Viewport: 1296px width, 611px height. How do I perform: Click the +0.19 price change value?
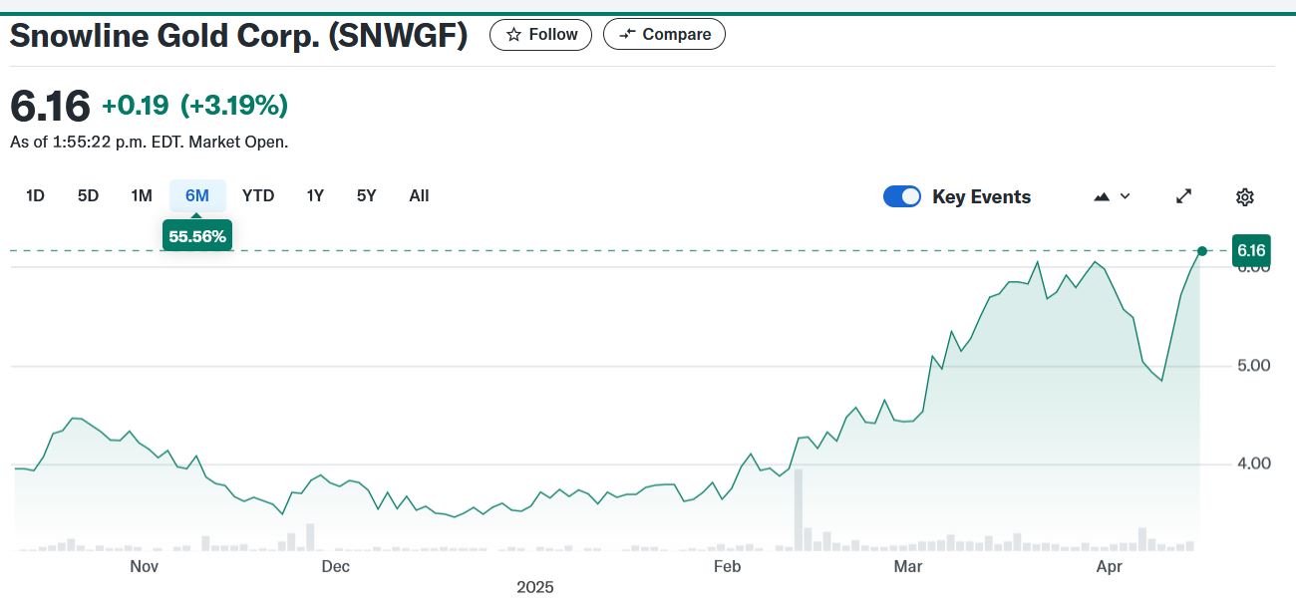point(136,105)
